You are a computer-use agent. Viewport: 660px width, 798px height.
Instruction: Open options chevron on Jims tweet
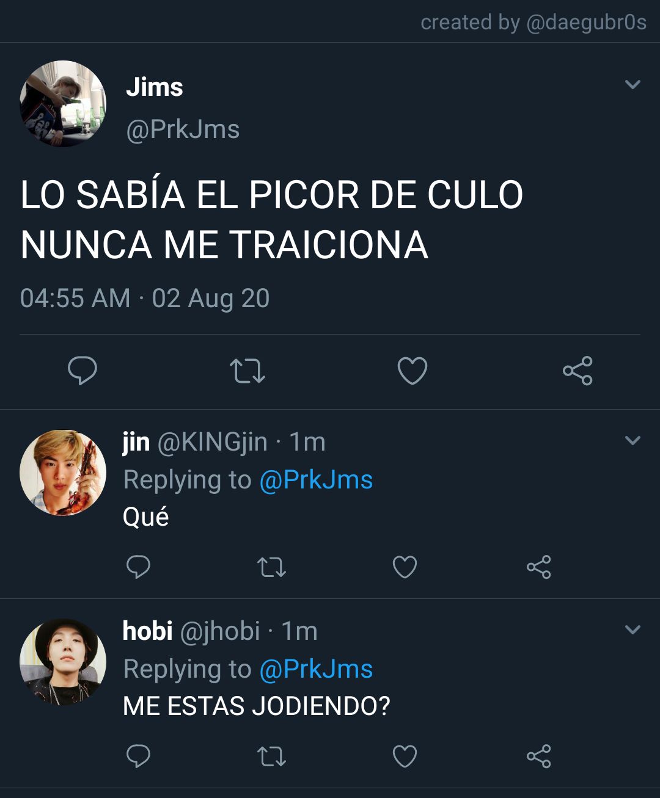(633, 84)
